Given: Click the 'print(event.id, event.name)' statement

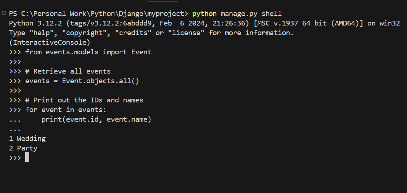Looking at the screenshot, I should pos(96,119).
